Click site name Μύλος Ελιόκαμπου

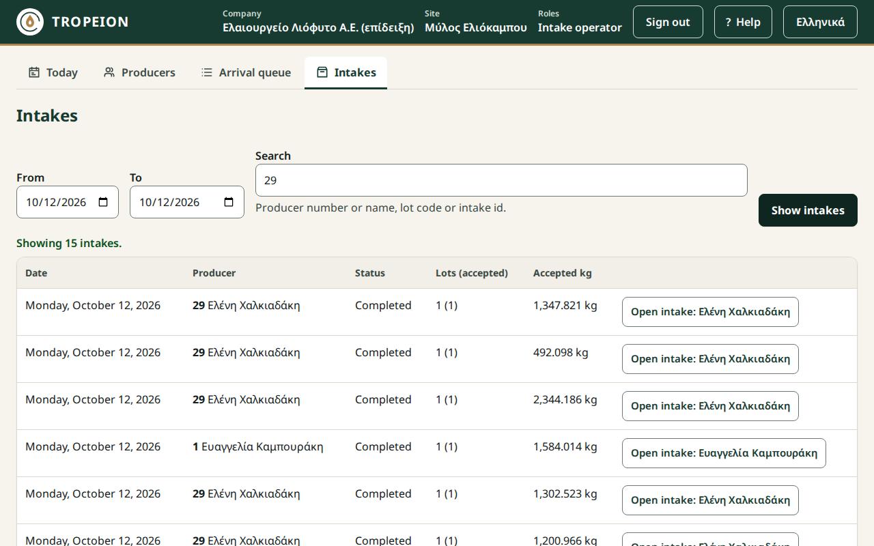[476, 28]
